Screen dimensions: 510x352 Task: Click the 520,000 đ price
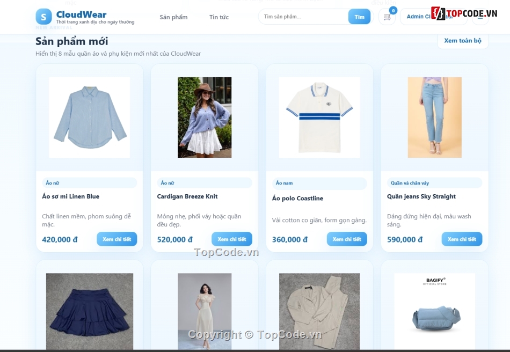tap(174, 239)
